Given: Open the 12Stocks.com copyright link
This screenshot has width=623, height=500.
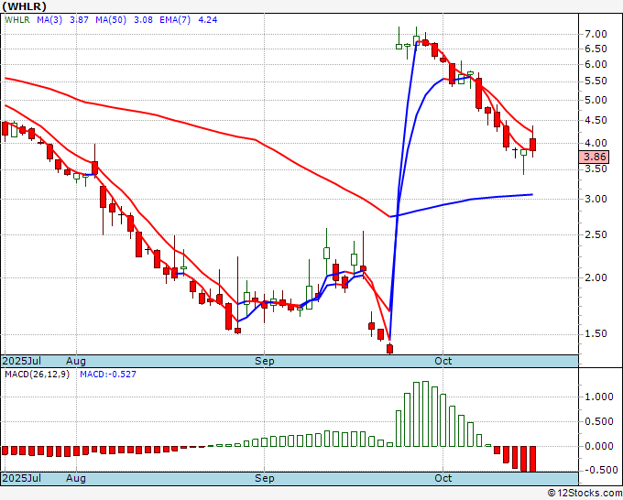Looking at the screenshot, I should [x=585, y=494].
